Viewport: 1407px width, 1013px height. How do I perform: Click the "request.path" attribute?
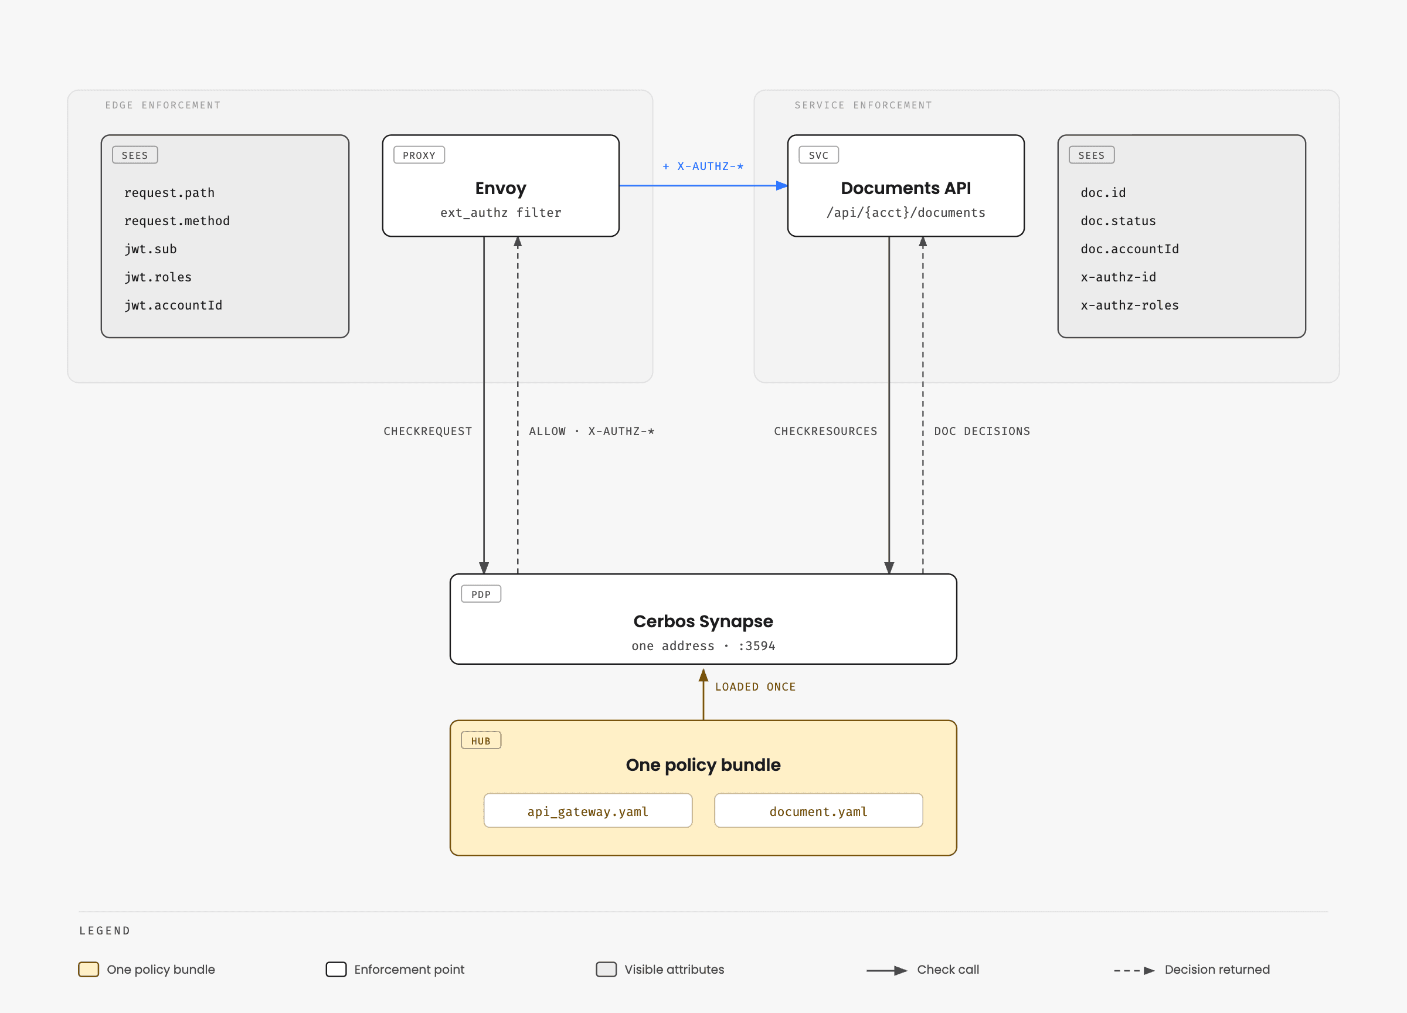169,193
